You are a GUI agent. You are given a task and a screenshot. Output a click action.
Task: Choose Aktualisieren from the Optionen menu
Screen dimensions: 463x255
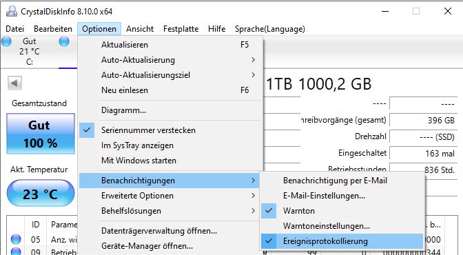pyautogui.click(x=171, y=45)
